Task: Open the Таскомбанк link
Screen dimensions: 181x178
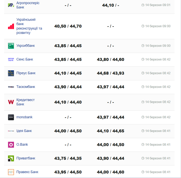Action: coord(26,87)
